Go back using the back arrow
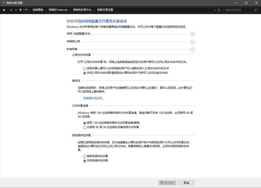Viewport: 261px width, 188px height. point(4,10)
